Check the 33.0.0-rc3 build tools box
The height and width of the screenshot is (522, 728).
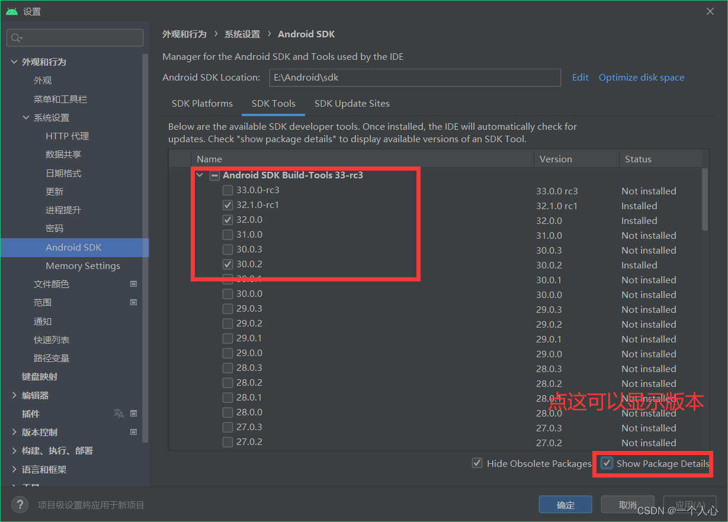point(227,190)
